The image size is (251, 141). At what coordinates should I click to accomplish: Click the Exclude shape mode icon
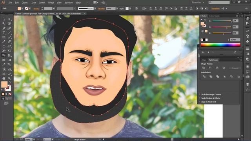coord(224,68)
